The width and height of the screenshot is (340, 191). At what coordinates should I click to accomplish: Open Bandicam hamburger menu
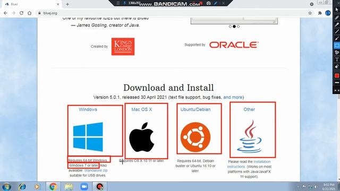point(118,3)
